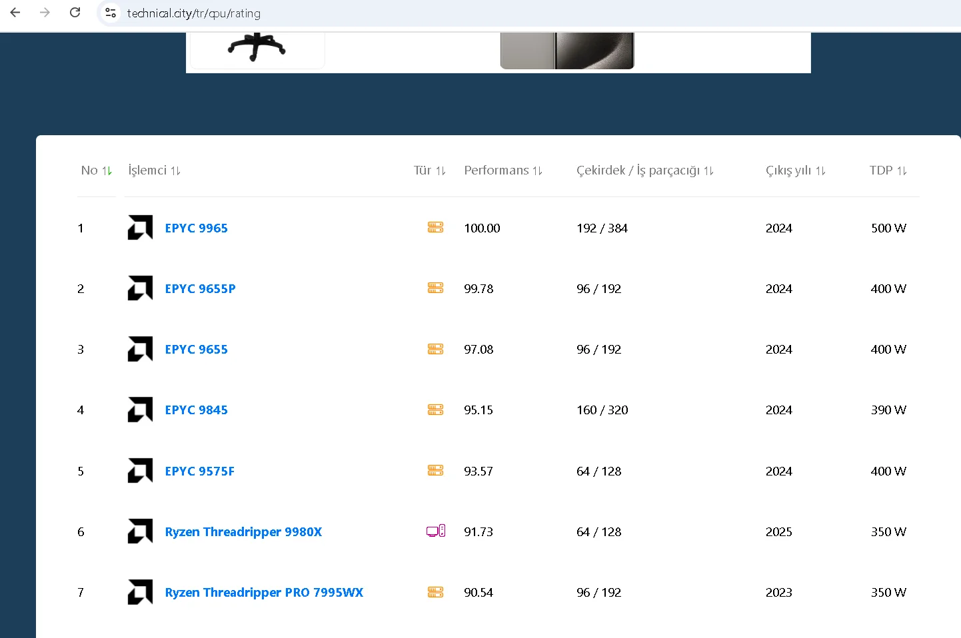Click core count 160 / 320
The image size is (961, 638).
pyautogui.click(x=602, y=410)
